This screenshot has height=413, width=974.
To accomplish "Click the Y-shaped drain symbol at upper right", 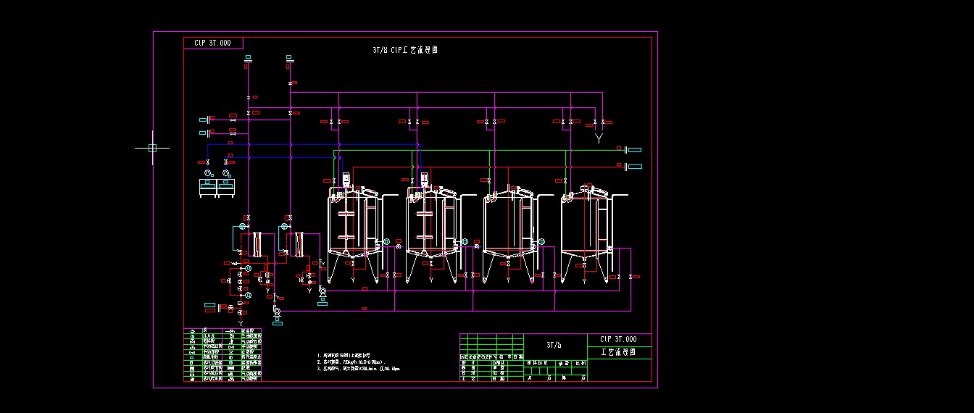I will [599, 138].
